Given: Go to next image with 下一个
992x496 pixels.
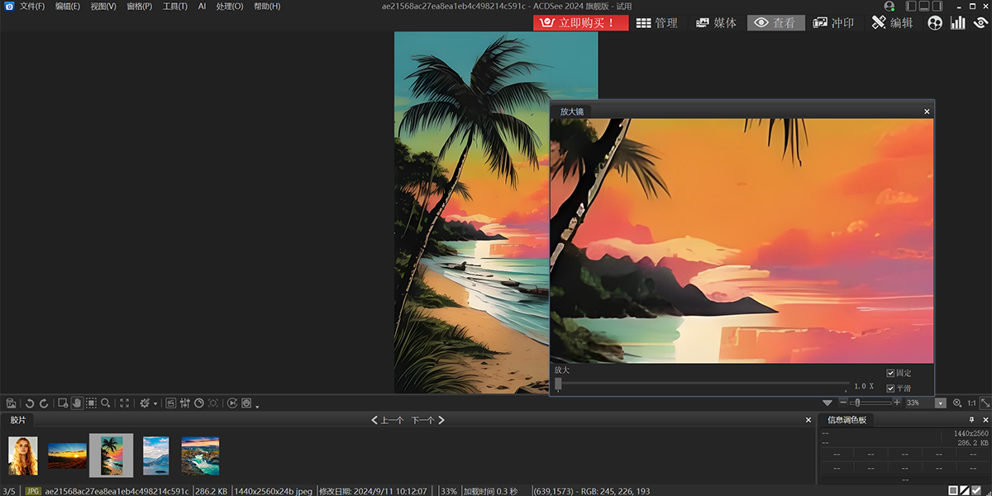Looking at the screenshot, I should coord(427,421).
